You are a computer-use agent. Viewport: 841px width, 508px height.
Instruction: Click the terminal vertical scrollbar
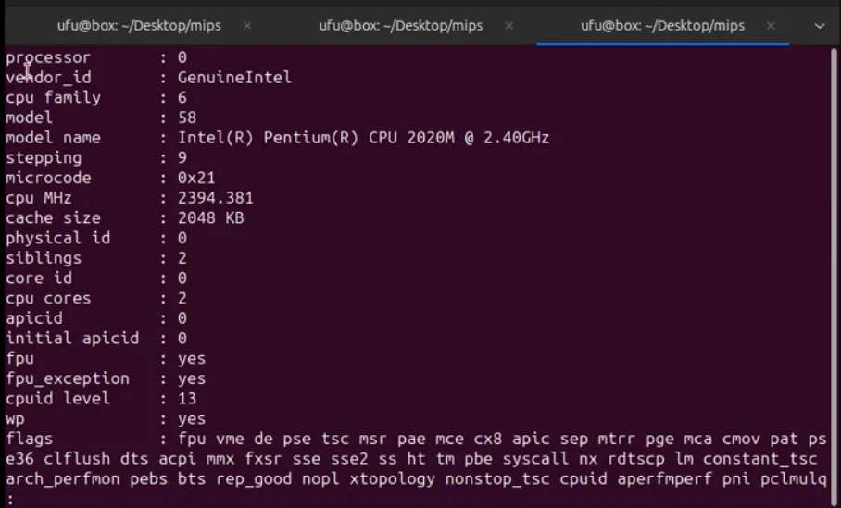coord(834,276)
